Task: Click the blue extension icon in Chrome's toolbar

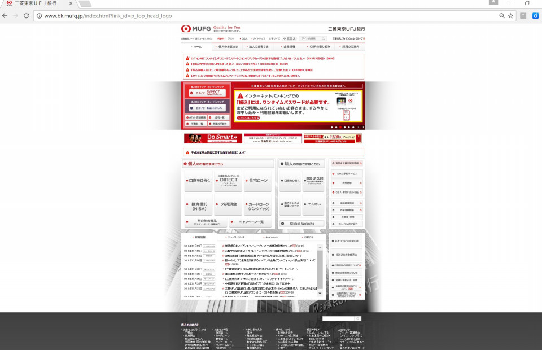Action: 535,16
